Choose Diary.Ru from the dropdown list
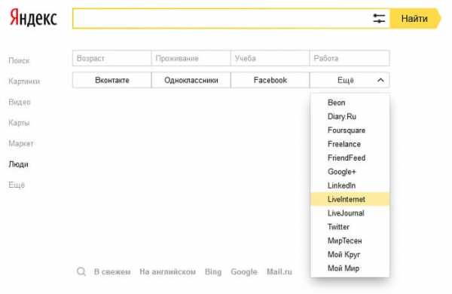This screenshot has height=294, width=452. [350, 116]
